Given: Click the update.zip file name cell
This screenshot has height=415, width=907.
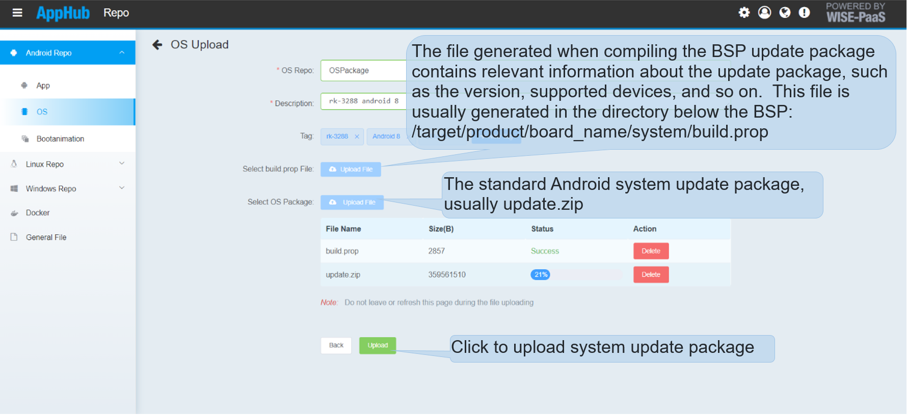Looking at the screenshot, I should point(343,274).
